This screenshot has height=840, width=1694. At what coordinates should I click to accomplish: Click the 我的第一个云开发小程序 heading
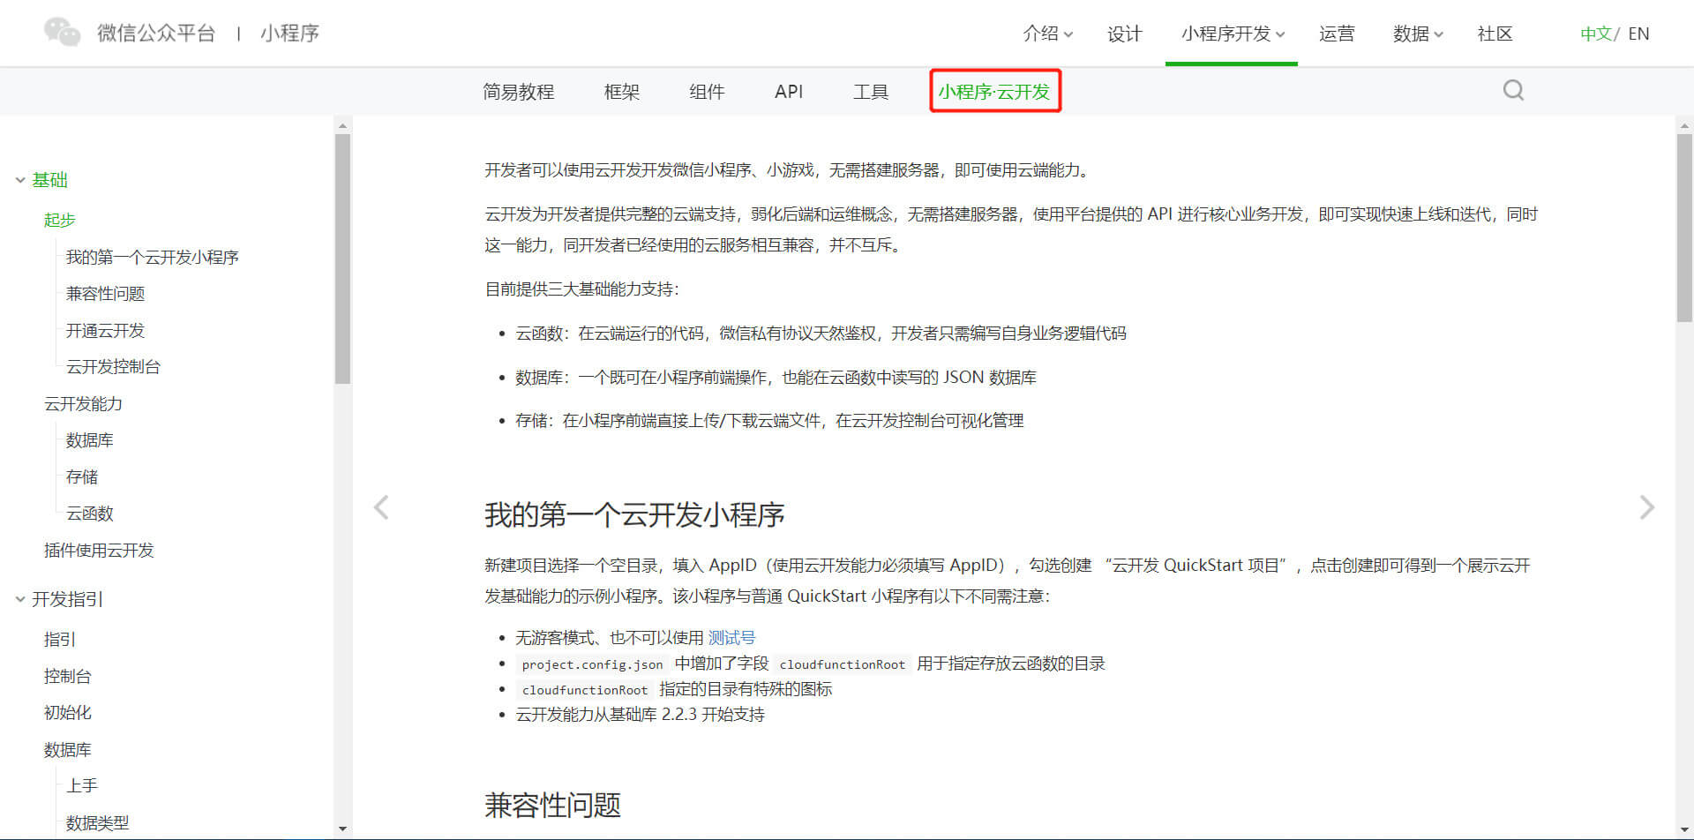634,514
